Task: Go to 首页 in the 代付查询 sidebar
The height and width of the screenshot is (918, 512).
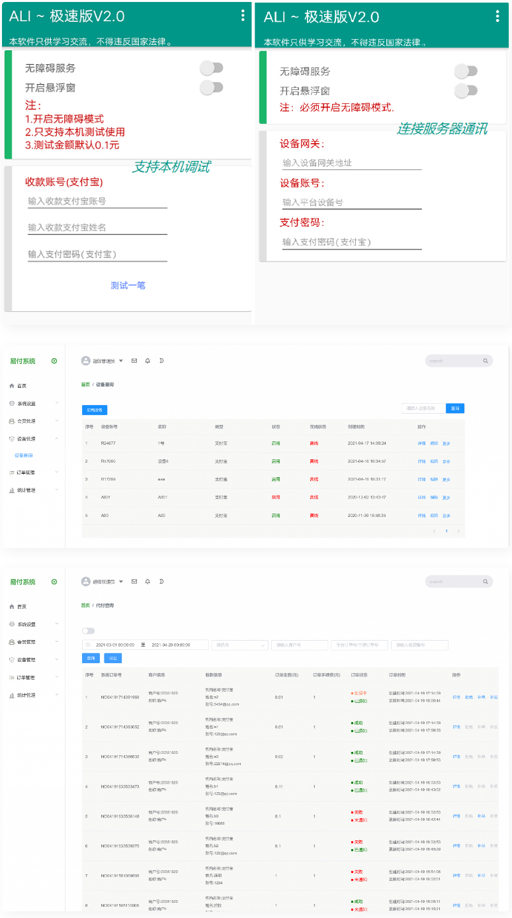Action: (x=22, y=606)
